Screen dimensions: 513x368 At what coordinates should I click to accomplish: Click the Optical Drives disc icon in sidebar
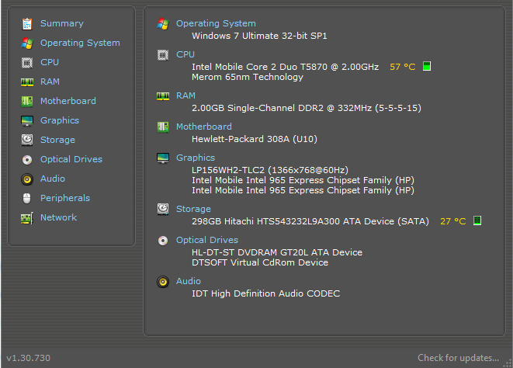[27, 159]
